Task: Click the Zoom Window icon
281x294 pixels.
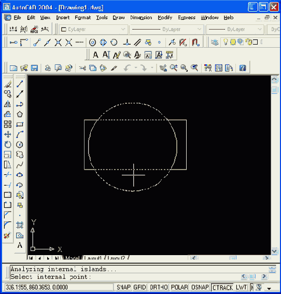Action: (184, 68)
